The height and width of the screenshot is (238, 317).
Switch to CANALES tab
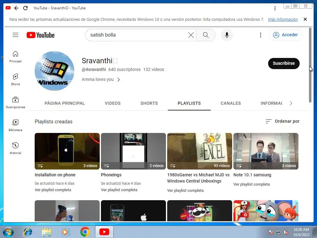(231, 103)
